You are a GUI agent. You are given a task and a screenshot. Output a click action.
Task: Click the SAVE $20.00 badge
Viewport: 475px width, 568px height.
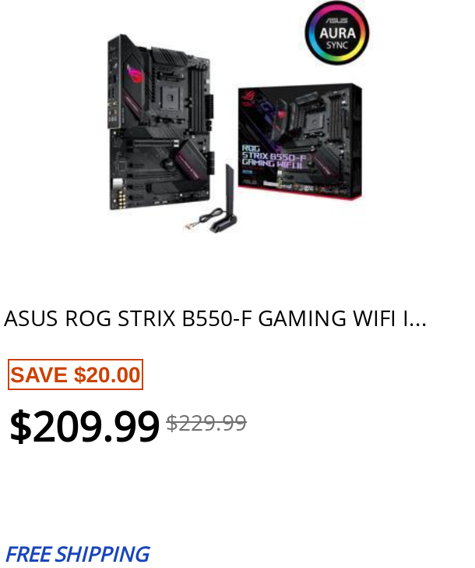(x=76, y=375)
